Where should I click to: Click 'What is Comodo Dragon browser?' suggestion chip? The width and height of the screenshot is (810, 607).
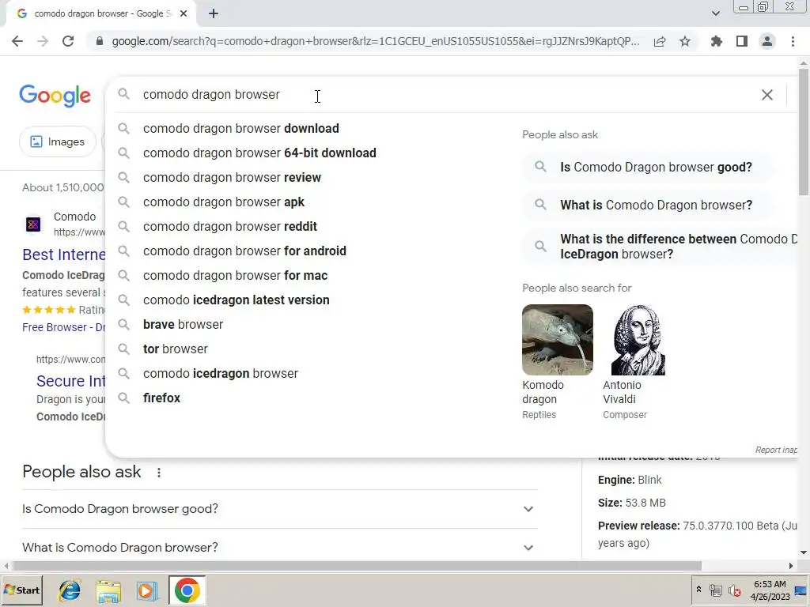pos(649,205)
